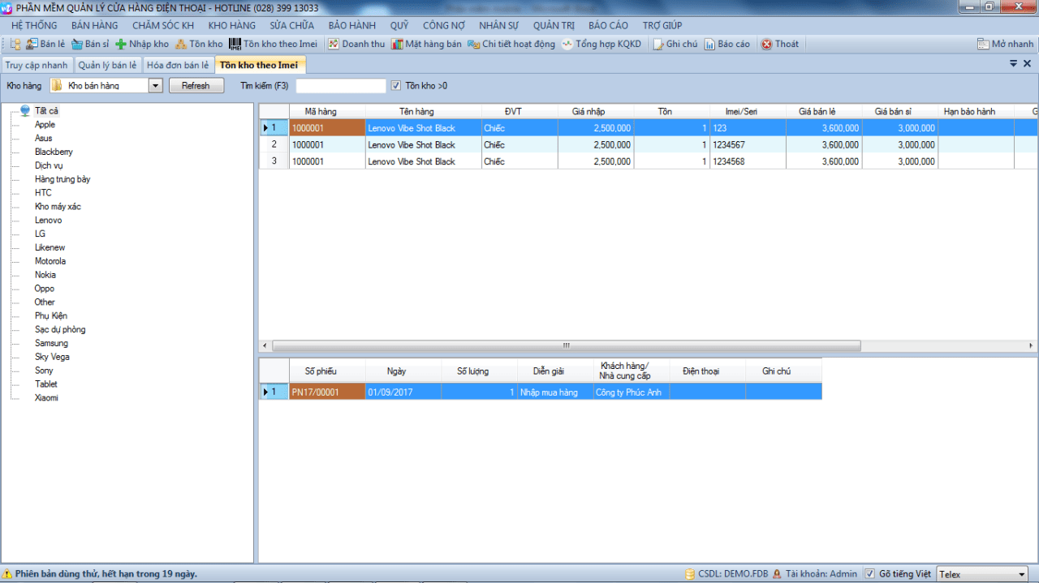Viewport: 1039px width, 583px height.
Task: Open the Bán lẻ toolbar icon
Action: click(x=32, y=44)
